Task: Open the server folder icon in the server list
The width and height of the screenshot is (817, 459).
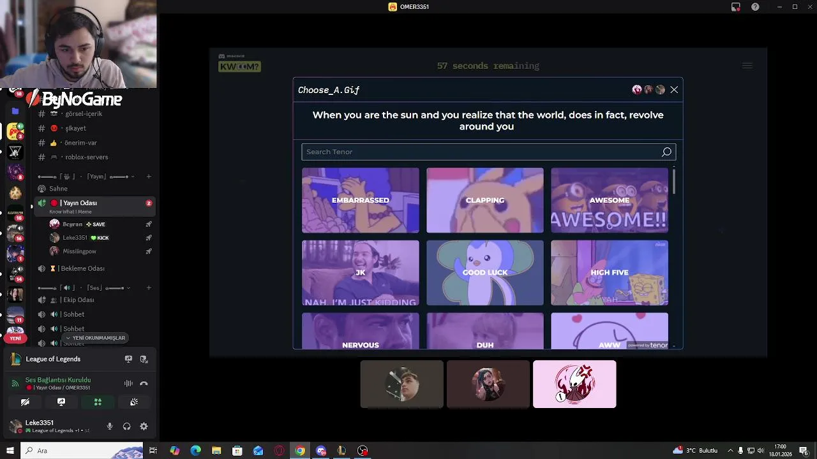Action: [x=15, y=111]
